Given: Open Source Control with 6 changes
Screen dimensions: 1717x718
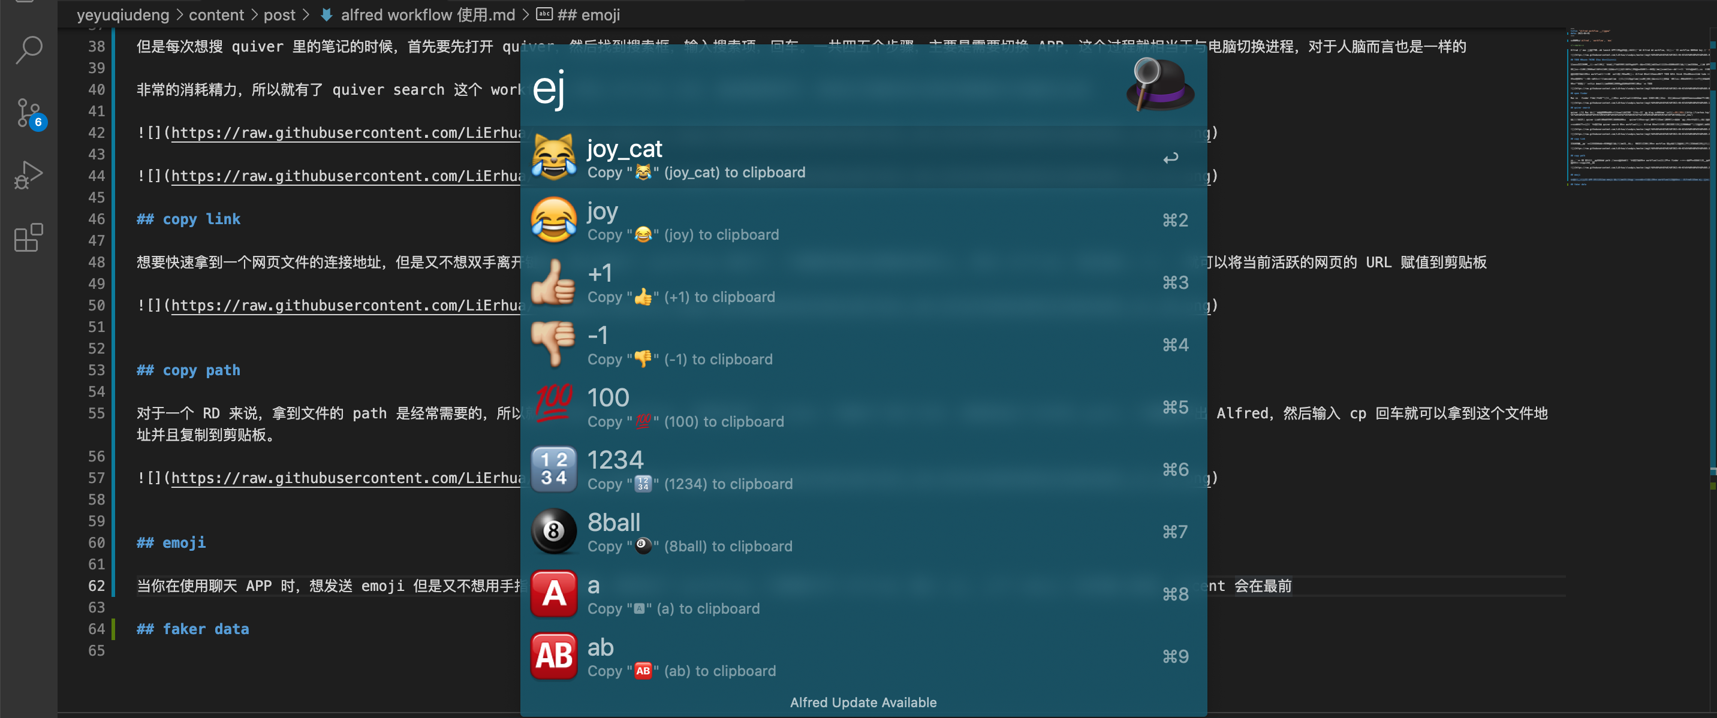Looking at the screenshot, I should coord(30,113).
